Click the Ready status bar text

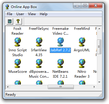click(11, 95)
